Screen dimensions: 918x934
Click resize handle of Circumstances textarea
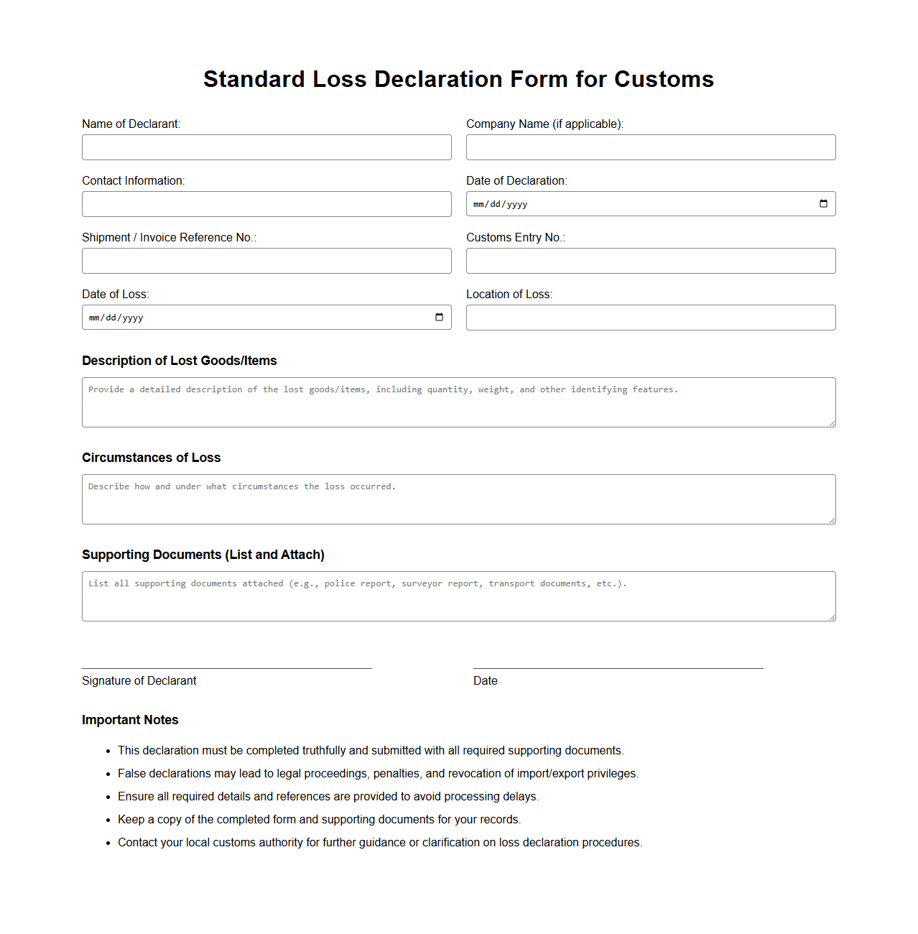[x=832, y=520]
